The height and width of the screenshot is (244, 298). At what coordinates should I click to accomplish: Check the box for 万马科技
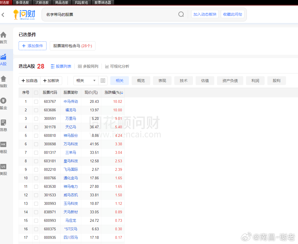[x=36, y=144]
